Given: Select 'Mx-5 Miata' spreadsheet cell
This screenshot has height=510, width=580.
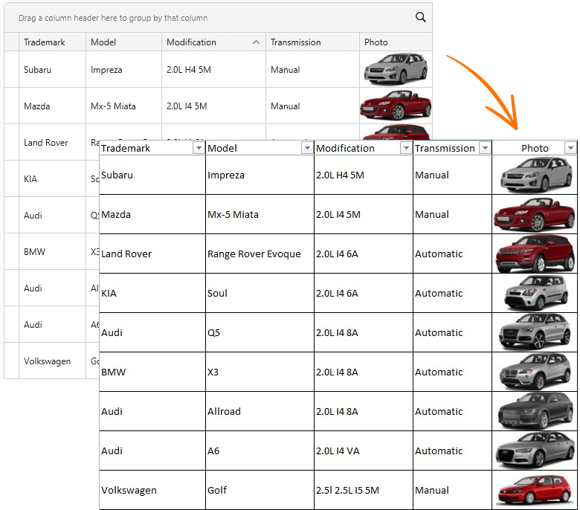Looking at the screenshot, I should pyautogui.click(x=260, y=214).
